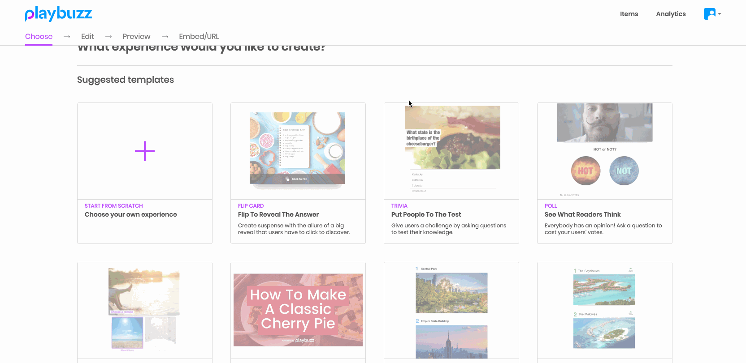
Task: Click the flip card description text
Action: (x=294, y=229)
